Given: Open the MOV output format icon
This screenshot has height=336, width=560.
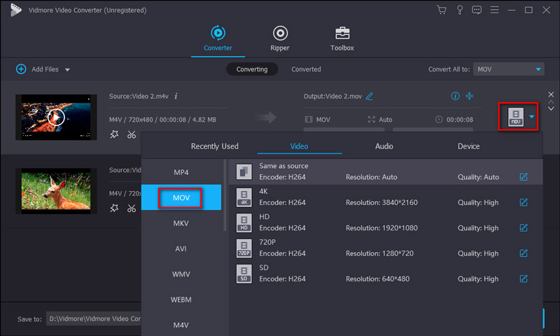Looking at the screenshot, I should [515, 116].
